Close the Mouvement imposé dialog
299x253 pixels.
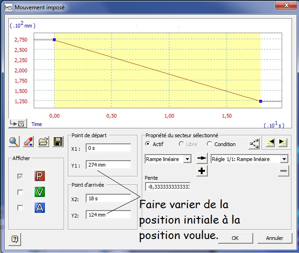pyautogui.click(x=286, y=5)
